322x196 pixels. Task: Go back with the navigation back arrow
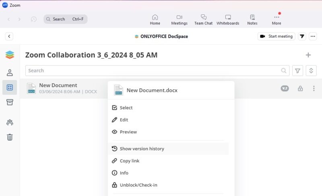click(8, 19)
